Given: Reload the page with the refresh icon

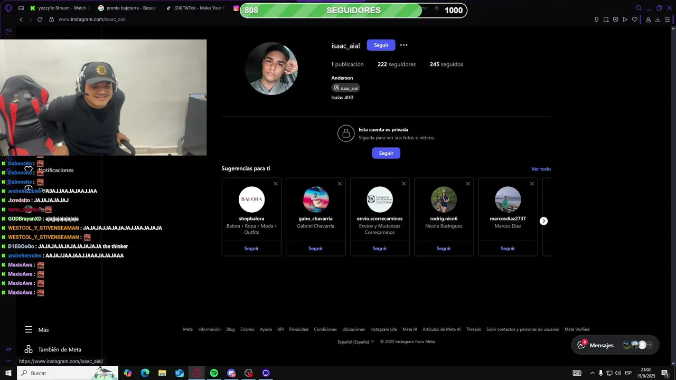Looking at the screenshot, I should [40, 20].
